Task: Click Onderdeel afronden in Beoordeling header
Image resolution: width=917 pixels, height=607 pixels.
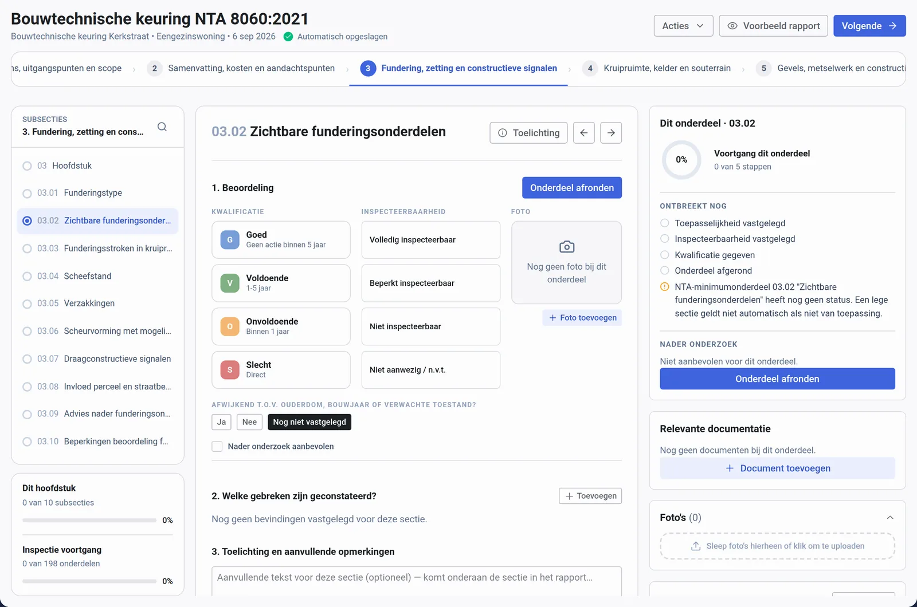Action: pyautogui.click(x=572, y=188)
